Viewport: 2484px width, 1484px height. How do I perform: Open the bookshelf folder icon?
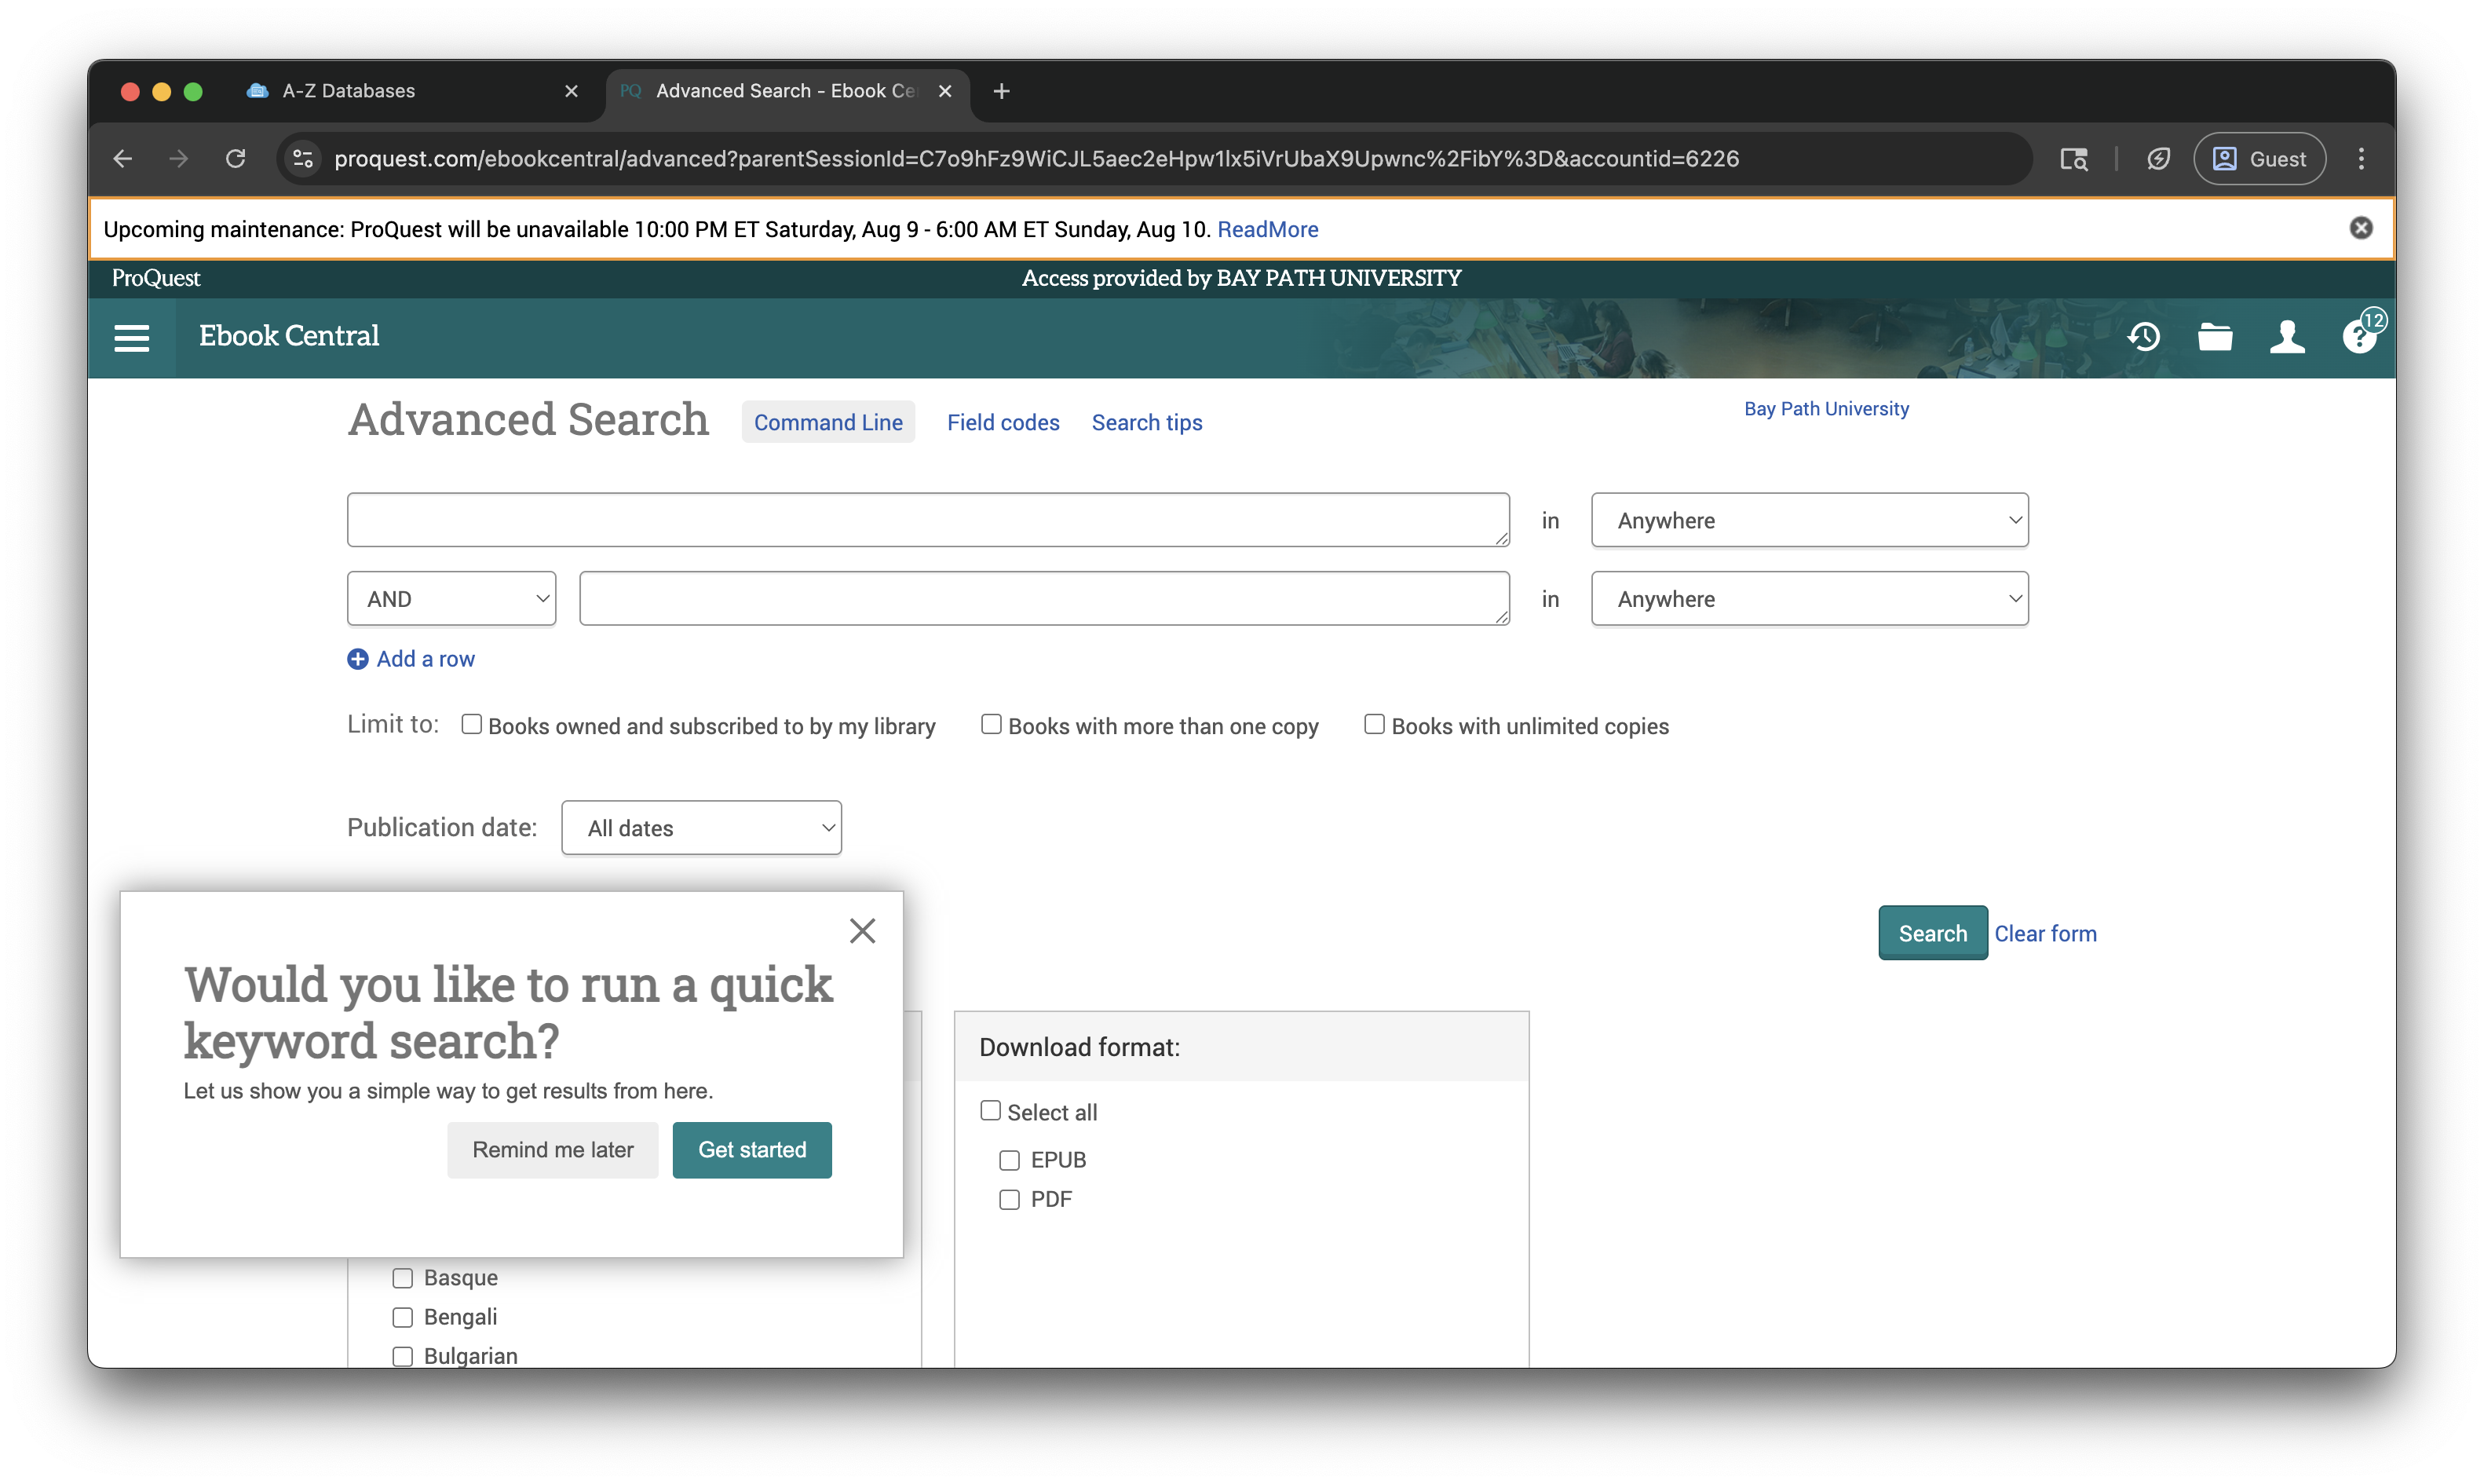point(2215,337)
